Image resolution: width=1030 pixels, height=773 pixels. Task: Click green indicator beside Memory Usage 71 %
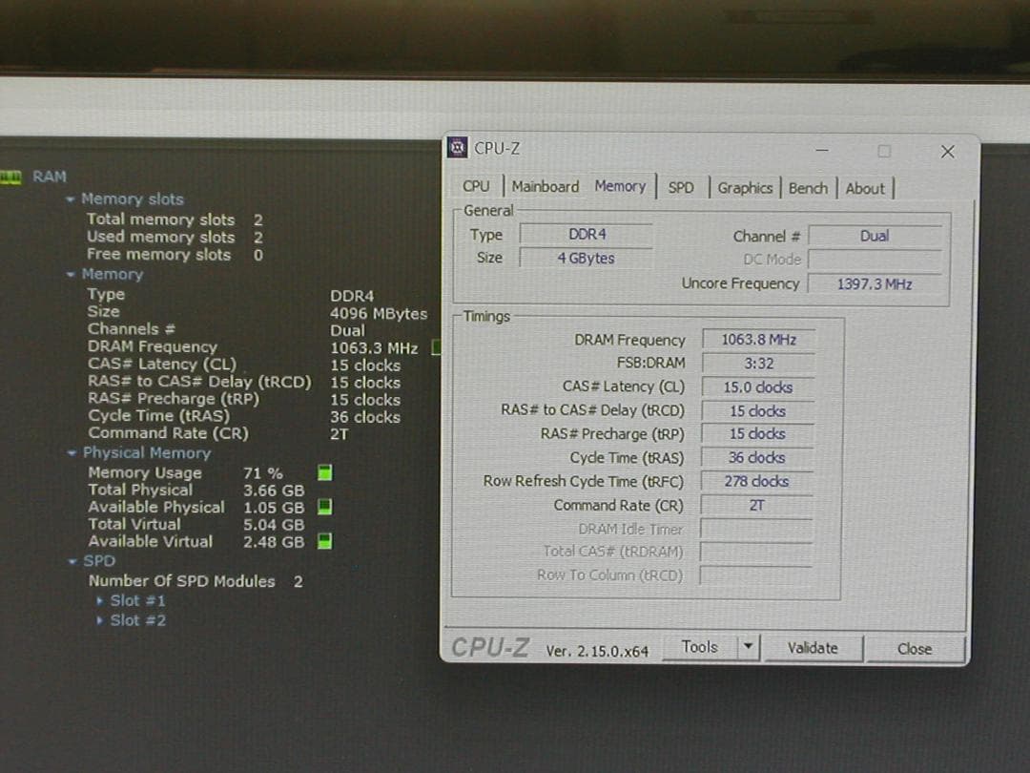pos(324,472)
